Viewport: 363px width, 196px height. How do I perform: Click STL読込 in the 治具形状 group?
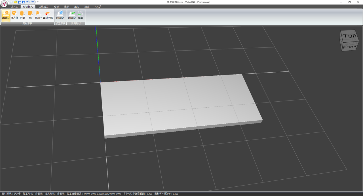[x=72, y=15]
